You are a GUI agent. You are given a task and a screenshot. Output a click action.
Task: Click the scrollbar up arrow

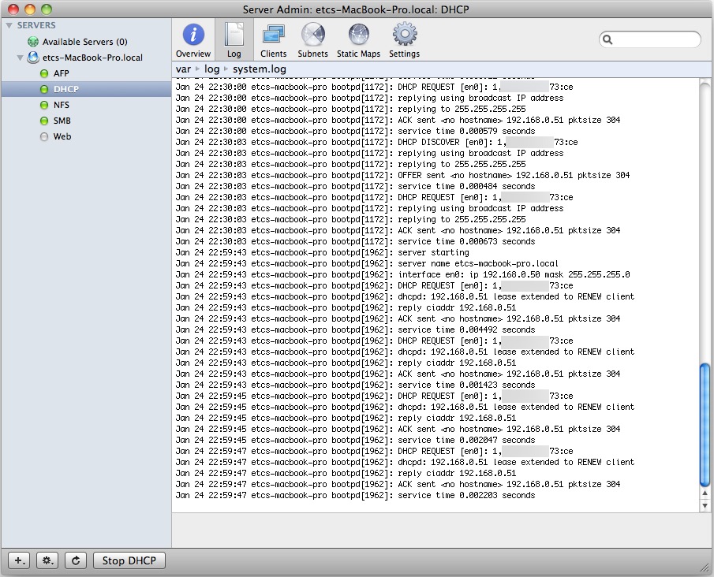pyautogui.click(x=705, y=493)
